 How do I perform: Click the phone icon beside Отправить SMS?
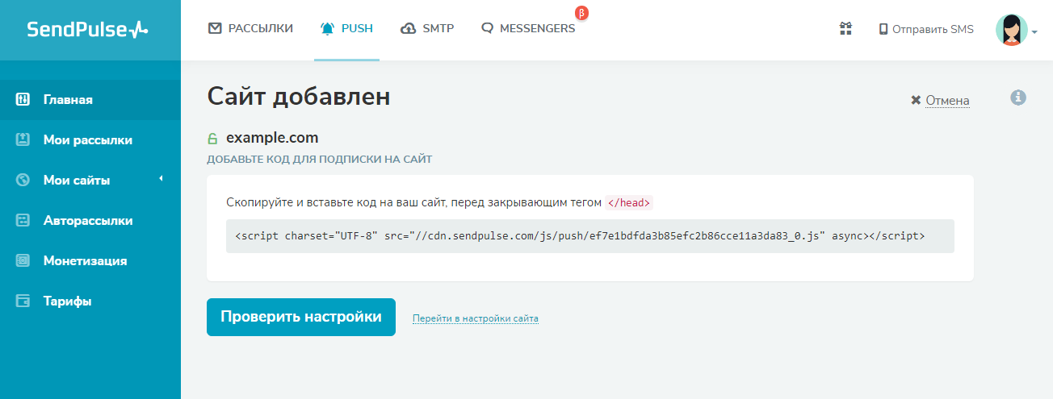point(883,30)
